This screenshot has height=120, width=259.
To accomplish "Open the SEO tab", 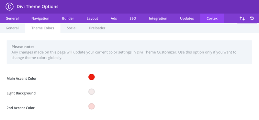I will click(133, 18).
